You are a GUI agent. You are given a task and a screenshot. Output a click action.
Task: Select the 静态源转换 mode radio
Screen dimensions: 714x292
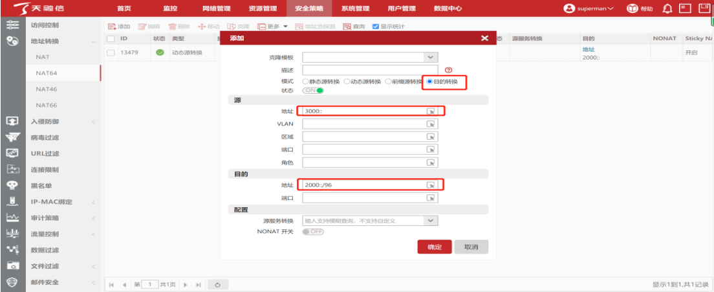pyautogui.click(x=305, y=82)
